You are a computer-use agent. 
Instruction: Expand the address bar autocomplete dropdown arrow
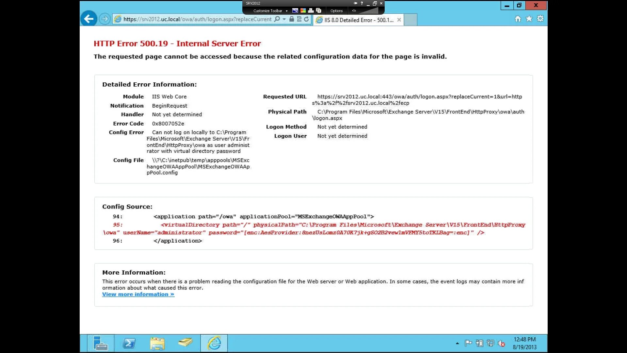pyautogui.click(x=284, y=19)
